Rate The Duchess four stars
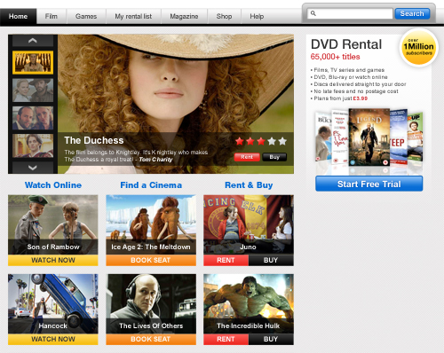 272,141
